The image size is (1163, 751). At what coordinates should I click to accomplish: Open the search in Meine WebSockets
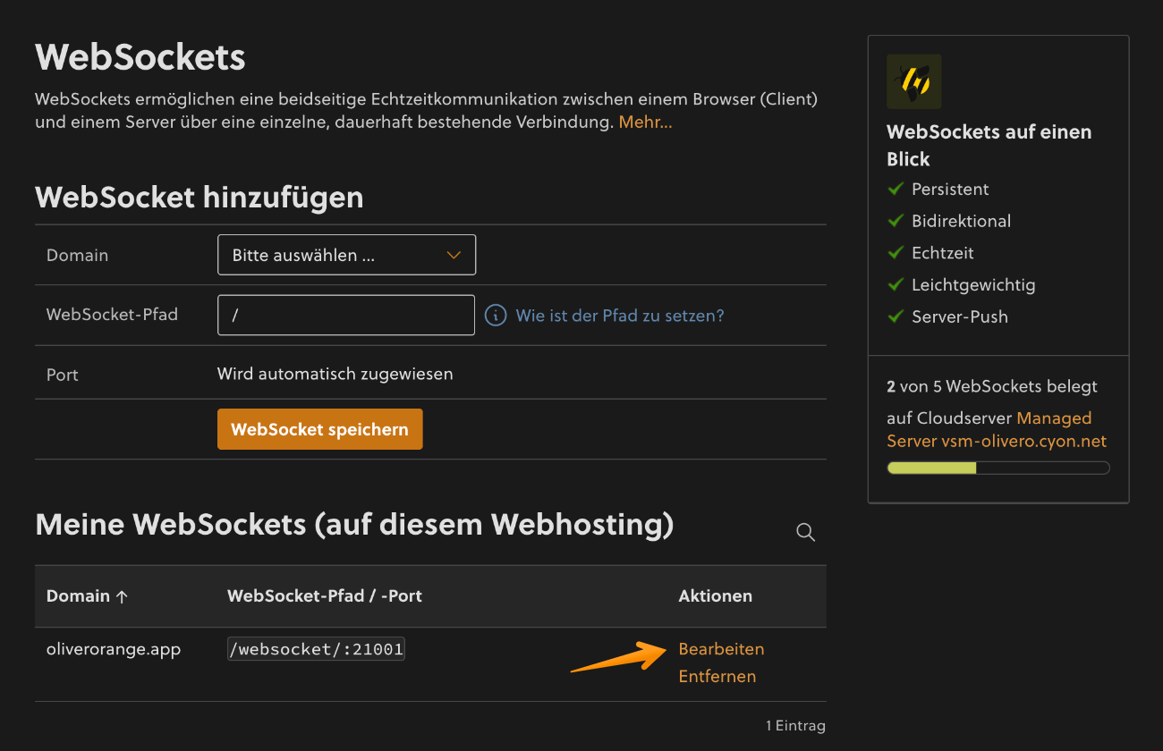click(805, 531)
